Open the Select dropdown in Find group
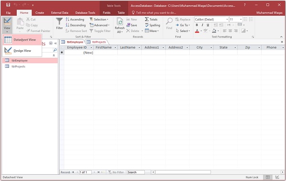This screenshot has width=286, height=181. (x=183, y=31)
